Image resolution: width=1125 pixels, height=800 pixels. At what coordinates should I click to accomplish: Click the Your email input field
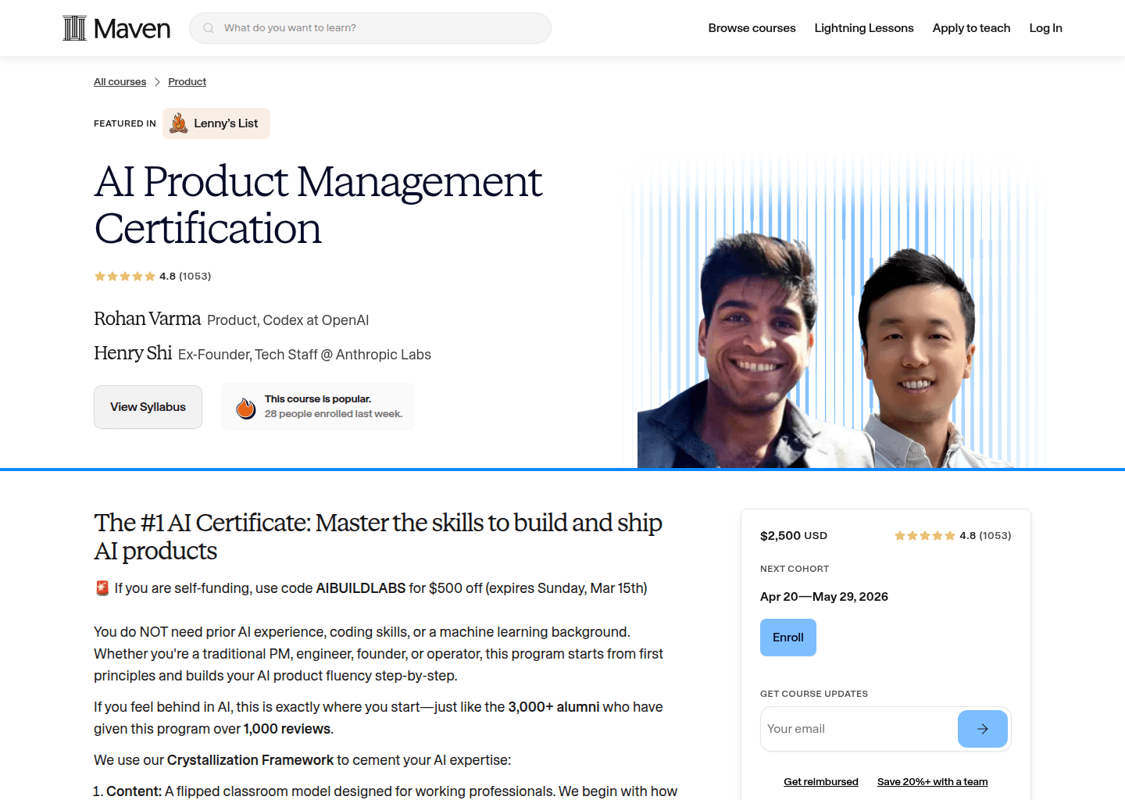[852, 728]
